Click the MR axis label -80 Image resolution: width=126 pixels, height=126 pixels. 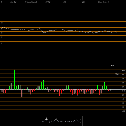pos(123,107)
